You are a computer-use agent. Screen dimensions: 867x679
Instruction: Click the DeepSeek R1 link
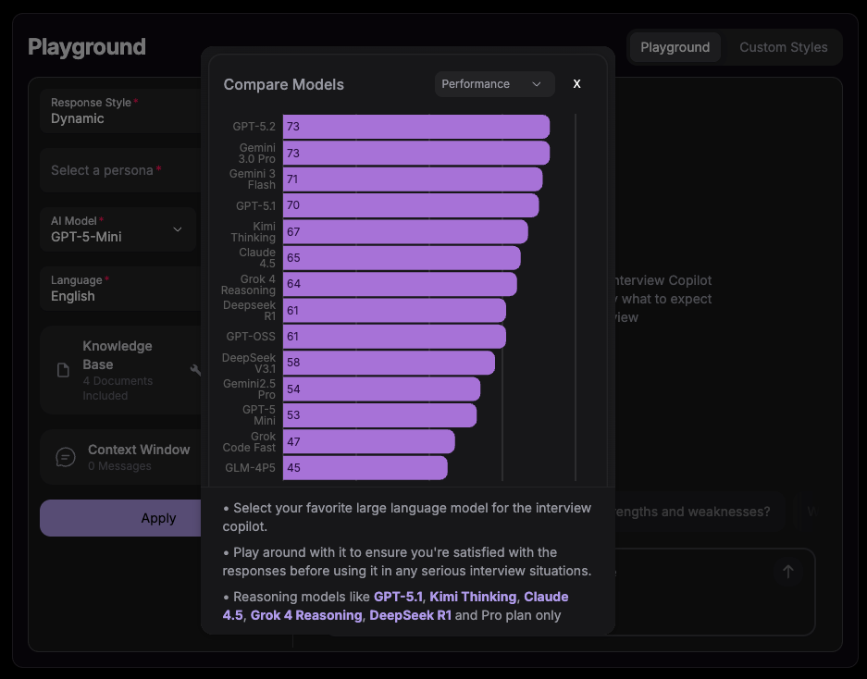tap(411, 614)
